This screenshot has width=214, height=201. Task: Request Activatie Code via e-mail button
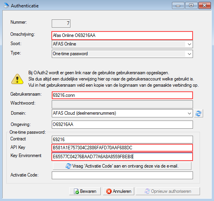pyautogui.click(x=122, y=166)
